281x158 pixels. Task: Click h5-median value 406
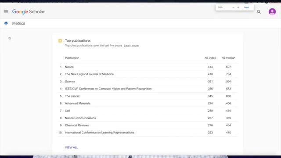[228, 104]
